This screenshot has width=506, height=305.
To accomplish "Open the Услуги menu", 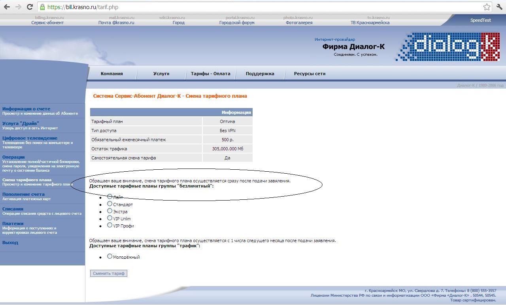I will tap(161, 74).
